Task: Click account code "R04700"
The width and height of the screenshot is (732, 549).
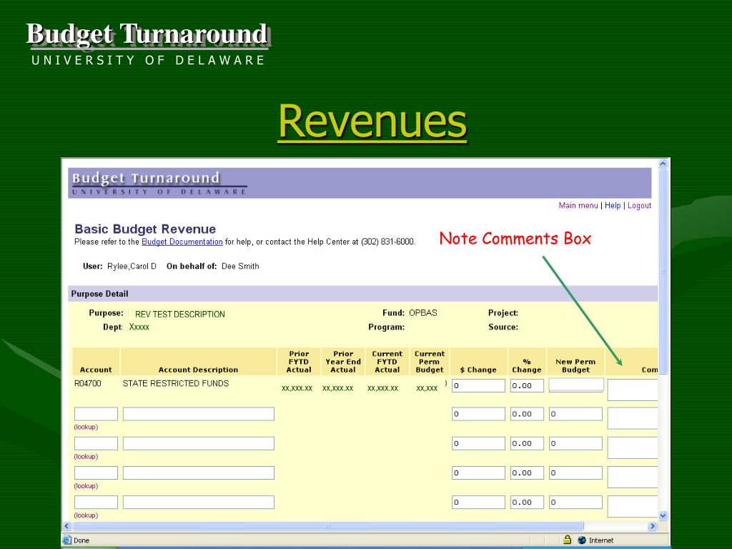Action: [88, 383]
